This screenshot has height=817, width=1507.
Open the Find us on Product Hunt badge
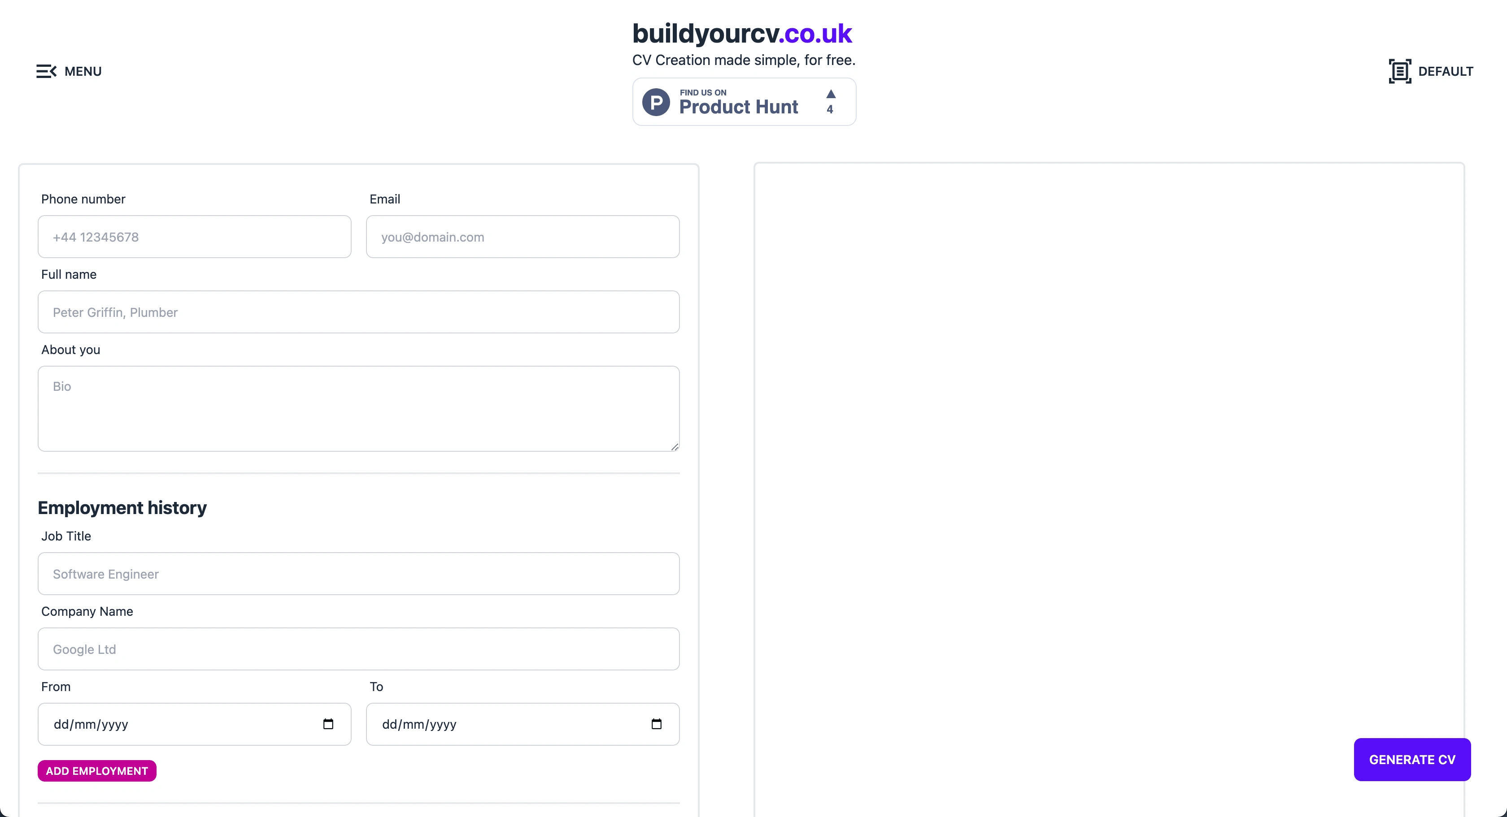pyautogui.click(x=744, y=102)
